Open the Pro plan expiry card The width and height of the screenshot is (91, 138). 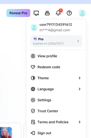pyautogui.click(x=56, y=41)
